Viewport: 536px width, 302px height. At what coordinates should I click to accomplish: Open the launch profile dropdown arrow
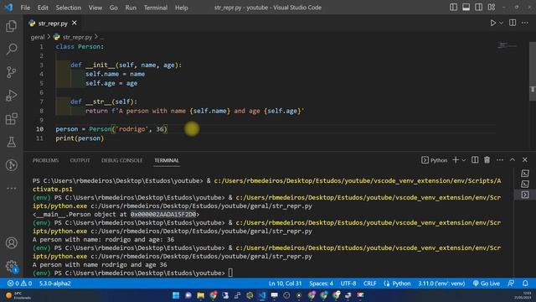pos(464,160)
